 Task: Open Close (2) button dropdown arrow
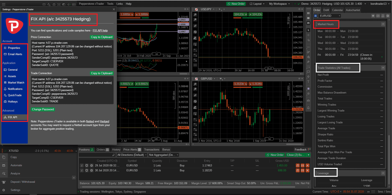pos(309,155)
